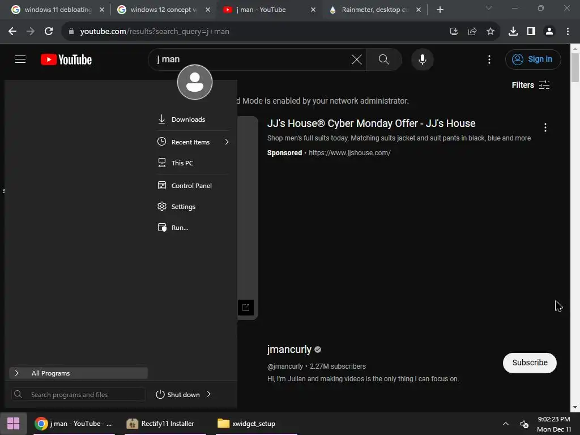
Task: Open YouTube settings three-dot menu
Action: [489, 59]
